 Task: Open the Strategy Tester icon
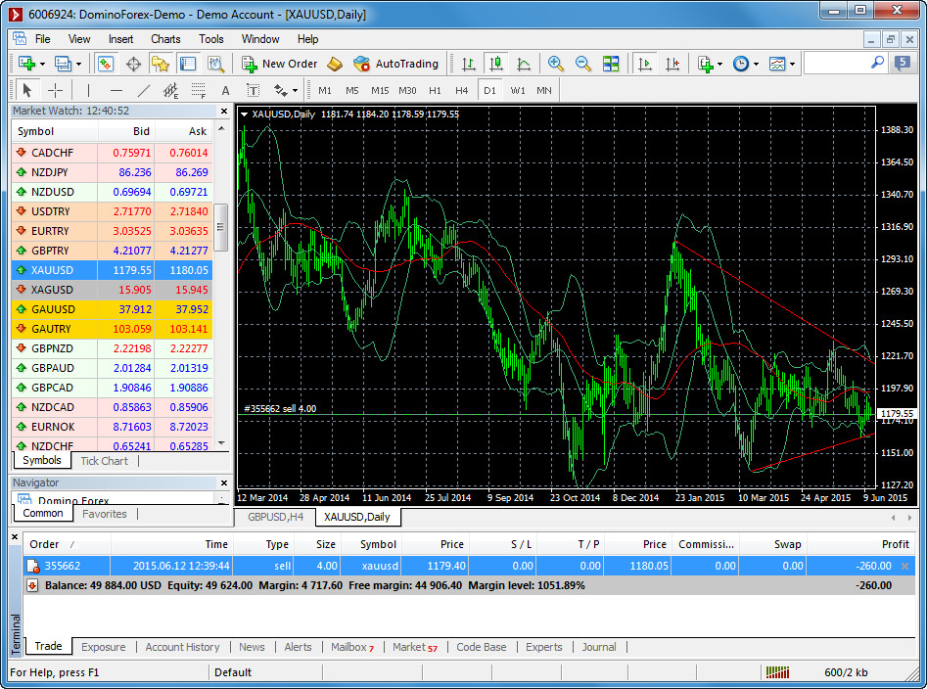[x=215, y=64]
